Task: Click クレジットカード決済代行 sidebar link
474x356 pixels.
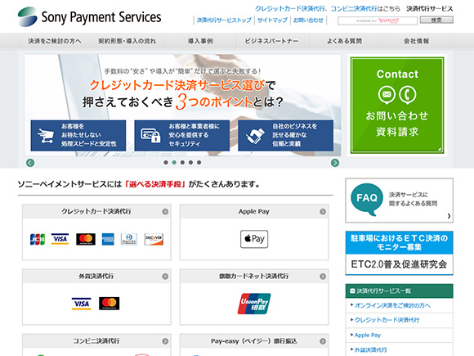Action: (x=387, y=320)
